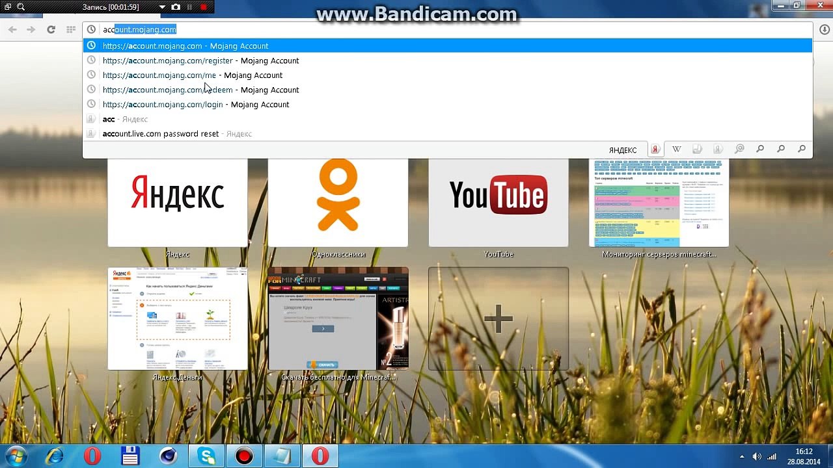
Task: Open the Speed Dial grid button
Action: point(71,29)
